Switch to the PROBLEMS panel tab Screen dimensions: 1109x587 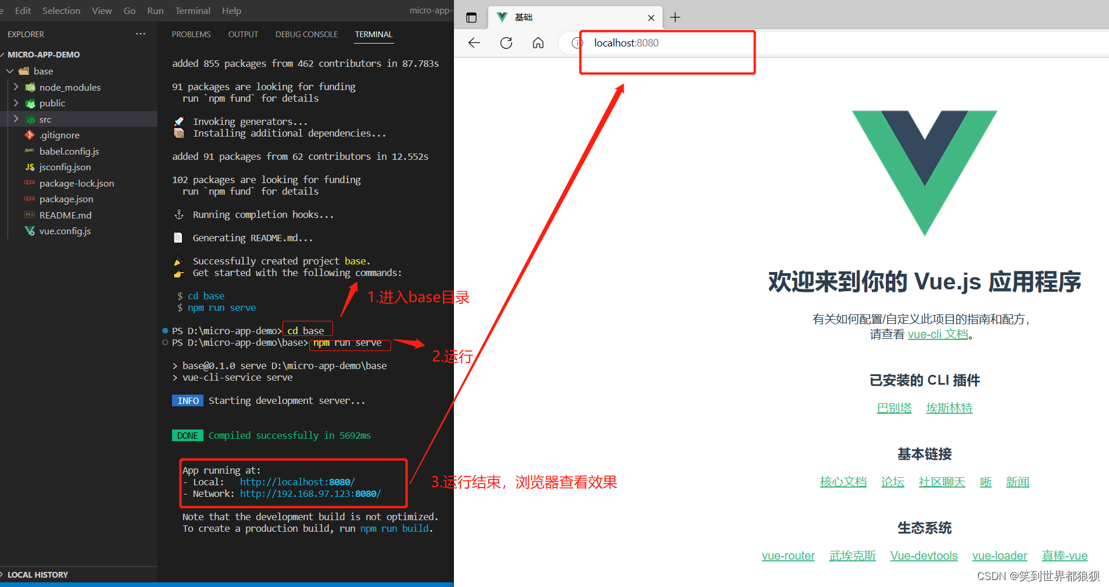[191, 34]
